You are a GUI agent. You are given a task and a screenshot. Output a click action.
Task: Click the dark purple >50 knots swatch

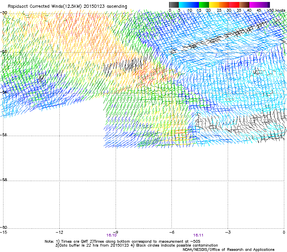coord(269,5)
